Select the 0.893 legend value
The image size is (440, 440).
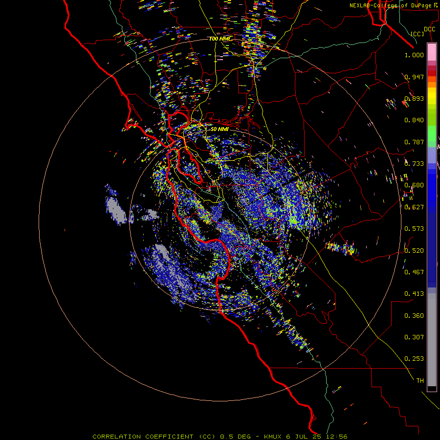[414, 98]
